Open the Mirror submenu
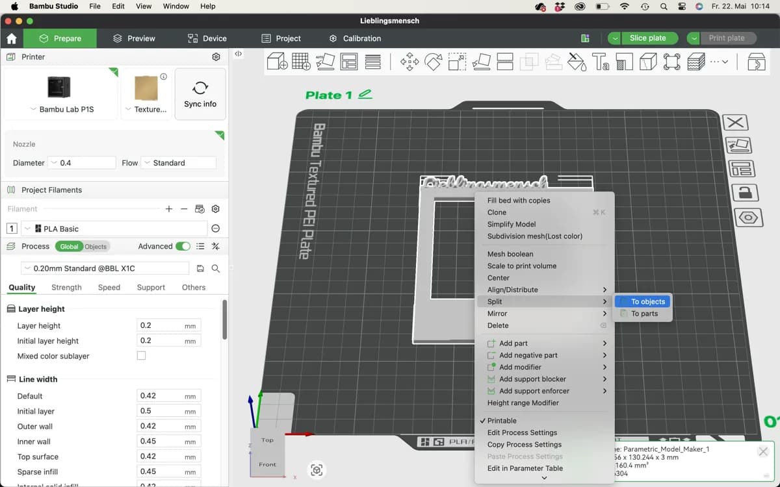This screenshot has width=780, height=487. tap(545, 314)
